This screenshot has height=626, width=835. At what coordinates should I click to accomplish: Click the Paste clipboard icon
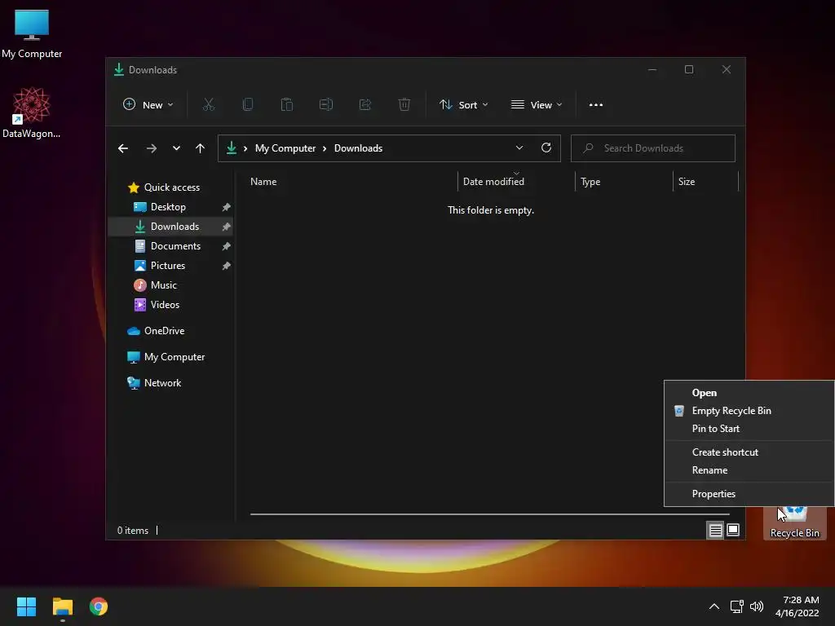287,105
